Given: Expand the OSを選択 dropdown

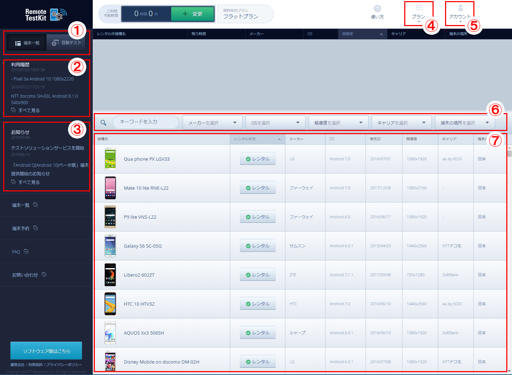Looking at the screenshot, I should [x=276, y=123].
